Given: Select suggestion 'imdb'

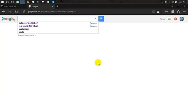Looking at the screenshot, I should coord(21,32).
